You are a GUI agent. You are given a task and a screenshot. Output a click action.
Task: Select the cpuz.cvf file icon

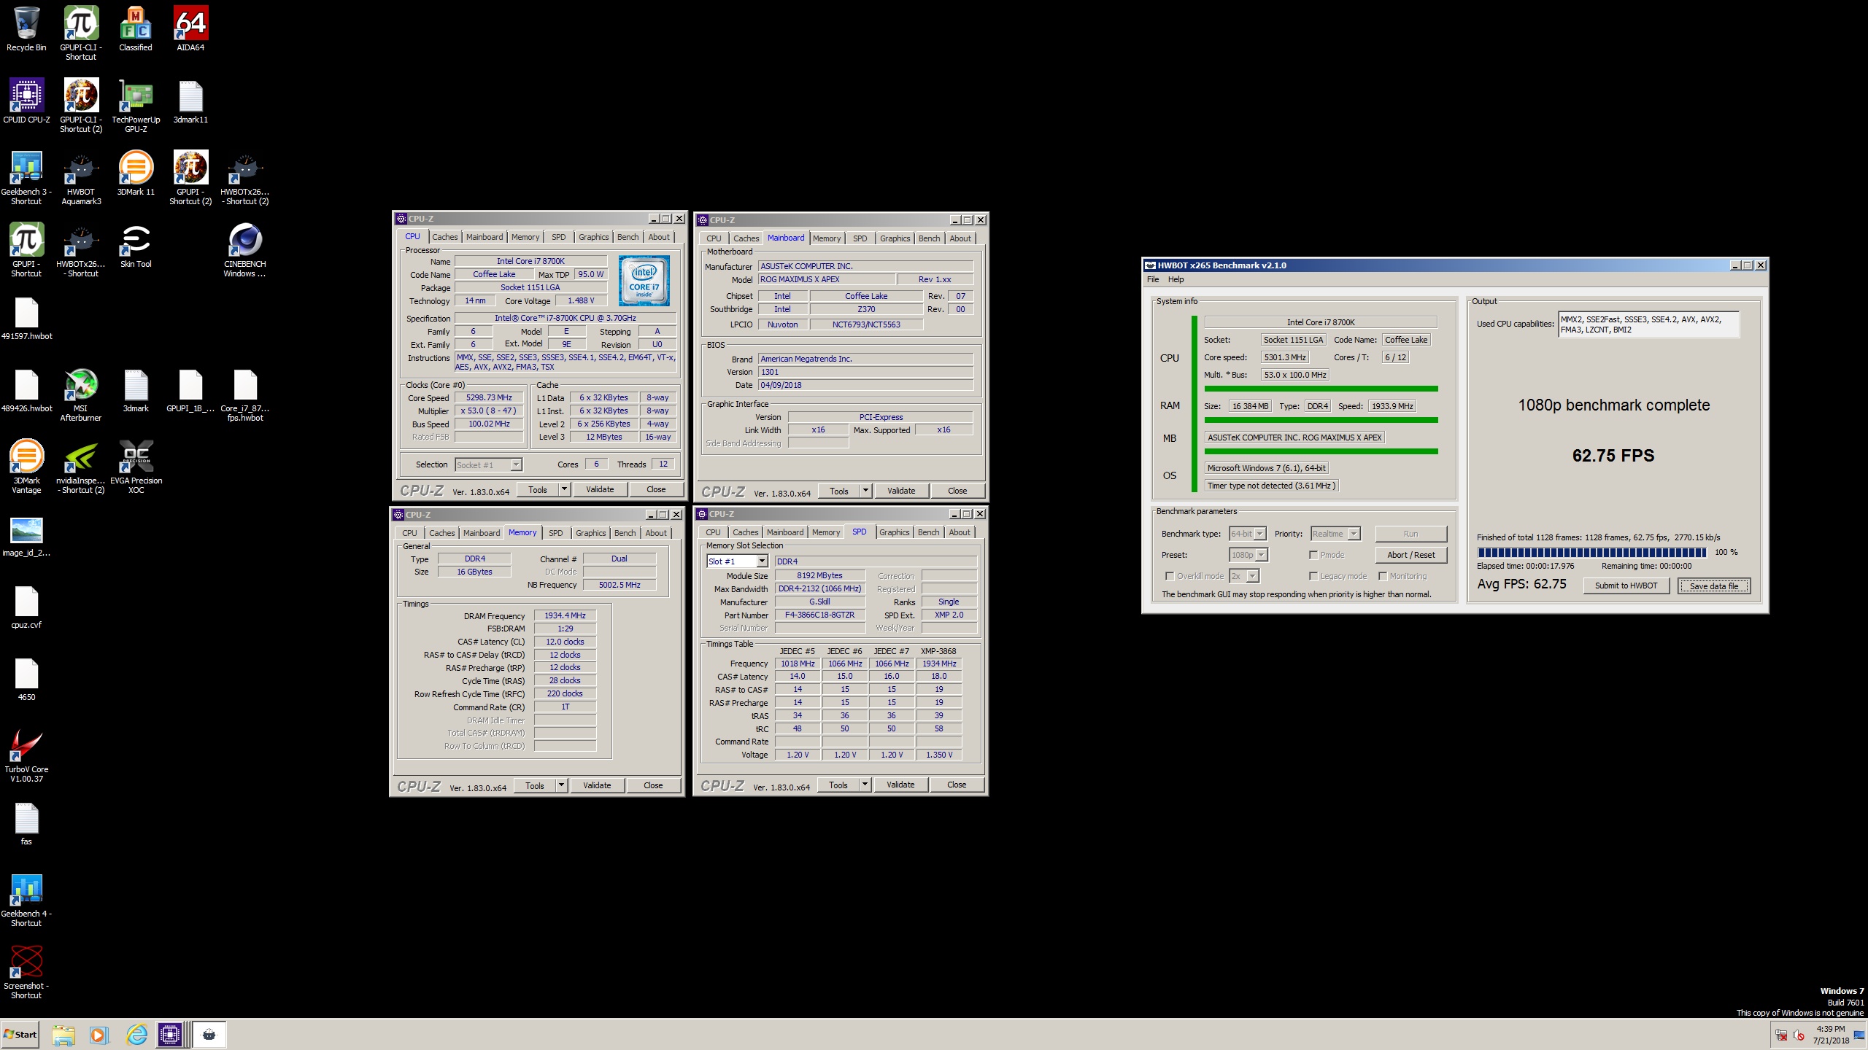(26, 607)
